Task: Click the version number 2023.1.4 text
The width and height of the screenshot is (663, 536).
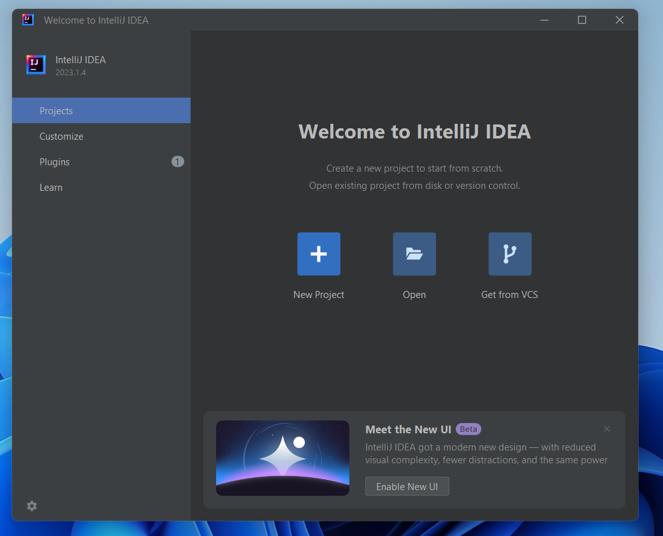Action: (x=70, y=73)
